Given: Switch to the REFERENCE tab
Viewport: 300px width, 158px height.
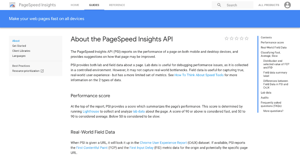Looking at the screenshot, I should tap(117, 5).
